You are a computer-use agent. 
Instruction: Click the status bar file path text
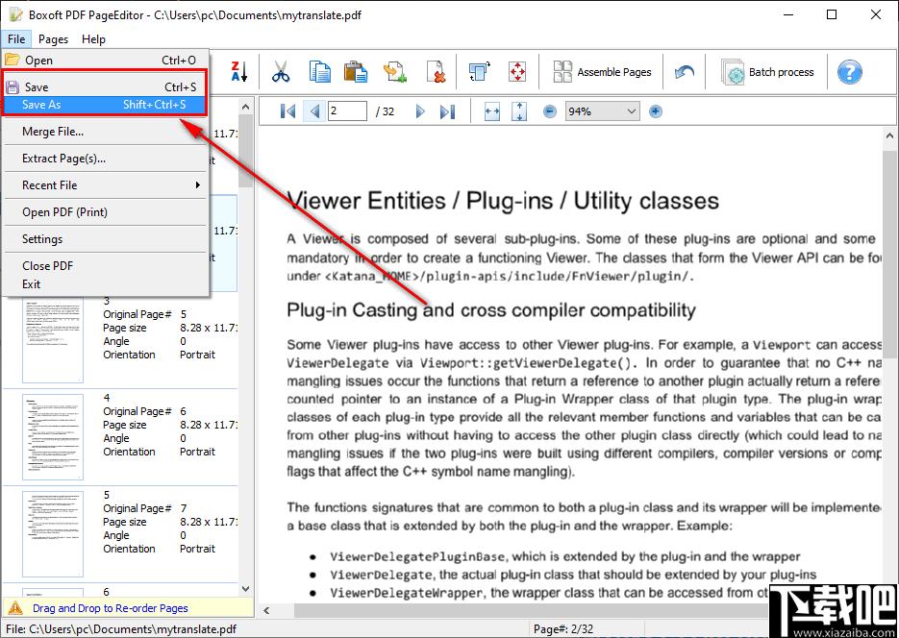pos(121,628)
